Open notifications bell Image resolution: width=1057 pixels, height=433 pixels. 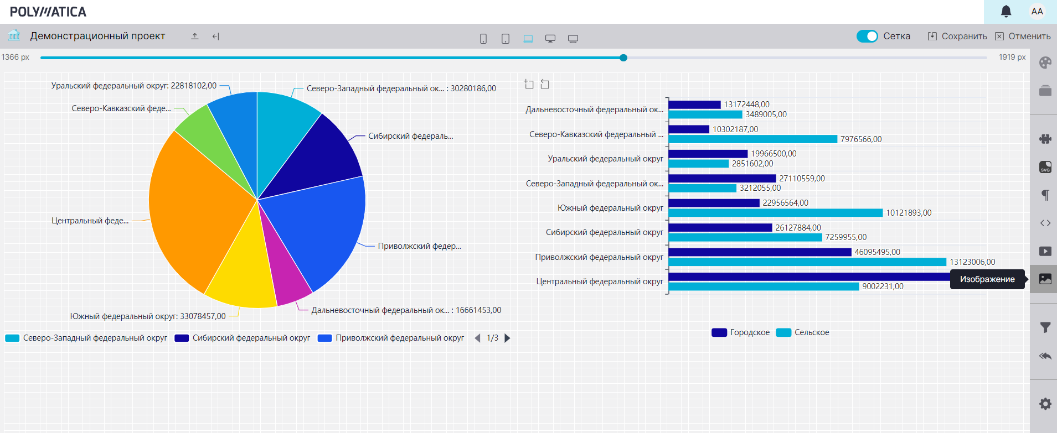[x=1006, y=12]
